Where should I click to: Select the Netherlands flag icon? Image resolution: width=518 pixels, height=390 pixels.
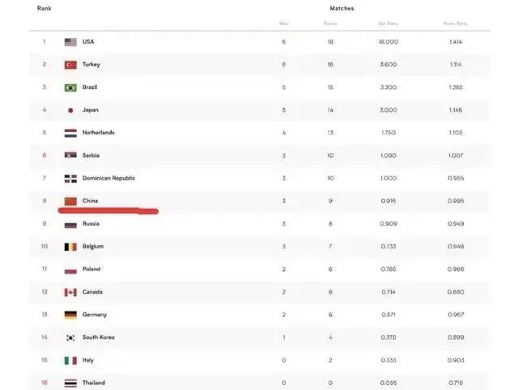click(70, 133)
